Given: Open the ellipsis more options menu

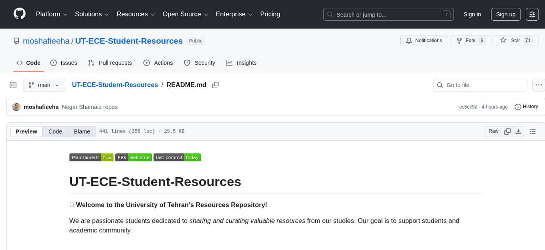Looking at the screenshot, I should click(x=539, y=85).
